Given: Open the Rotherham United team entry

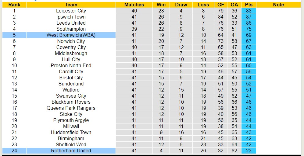Looking at the screenshot, I should coord(71,151).
